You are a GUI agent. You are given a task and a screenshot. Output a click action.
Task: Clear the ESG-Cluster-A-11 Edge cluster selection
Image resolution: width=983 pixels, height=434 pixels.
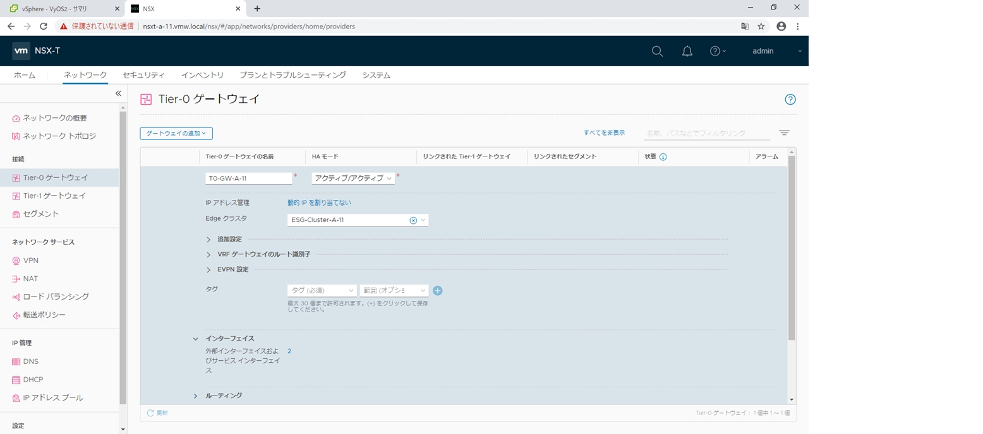point(413,220)
